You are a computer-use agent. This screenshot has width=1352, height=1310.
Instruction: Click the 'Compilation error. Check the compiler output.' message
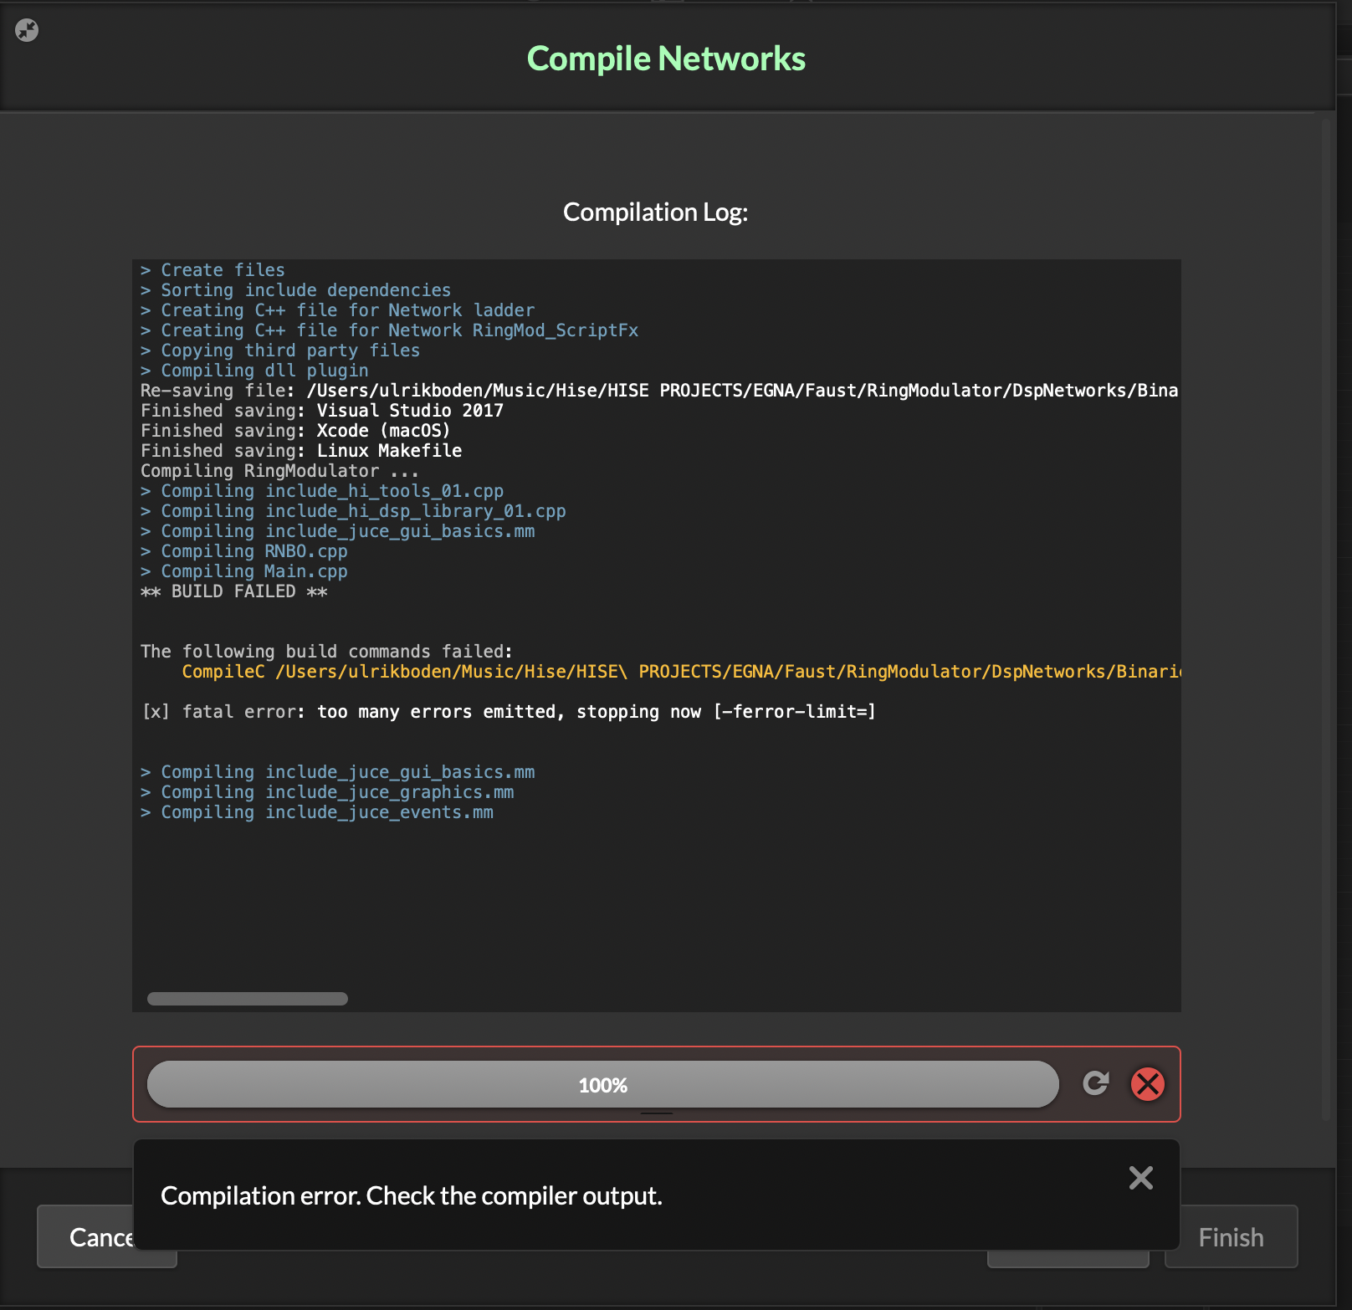pos(412,1195)
